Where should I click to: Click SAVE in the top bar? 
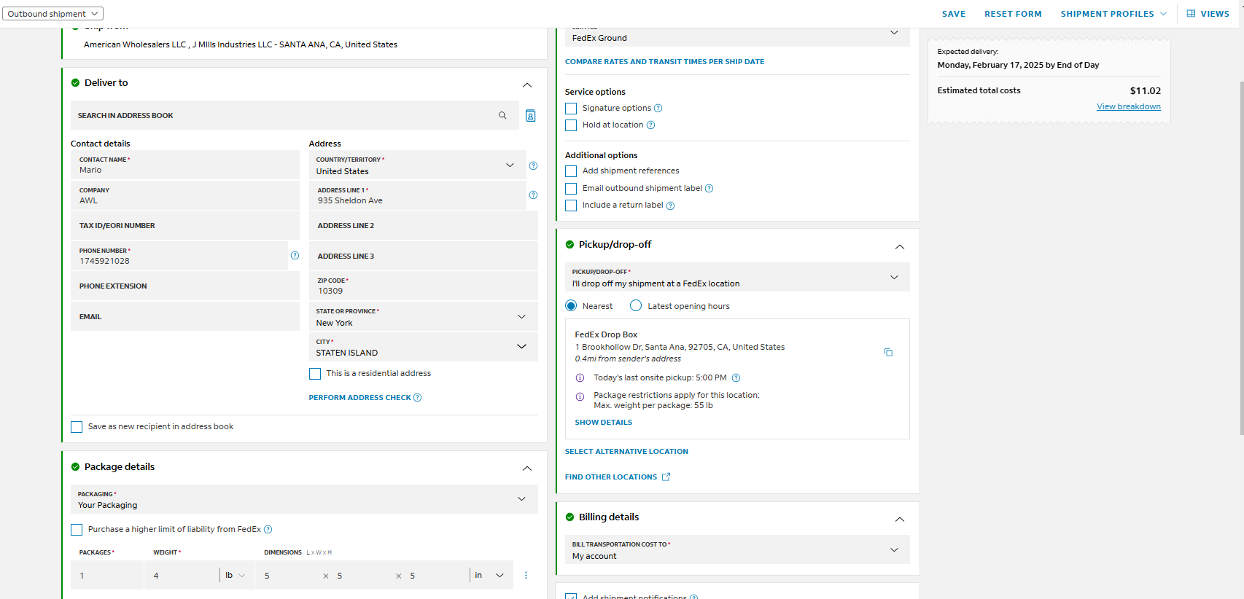tap(954, 14)
